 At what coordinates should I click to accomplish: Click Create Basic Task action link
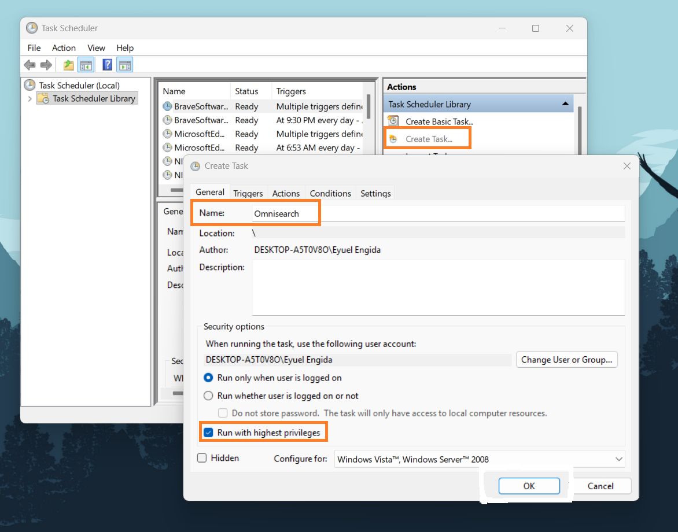[x=439, y=121]
